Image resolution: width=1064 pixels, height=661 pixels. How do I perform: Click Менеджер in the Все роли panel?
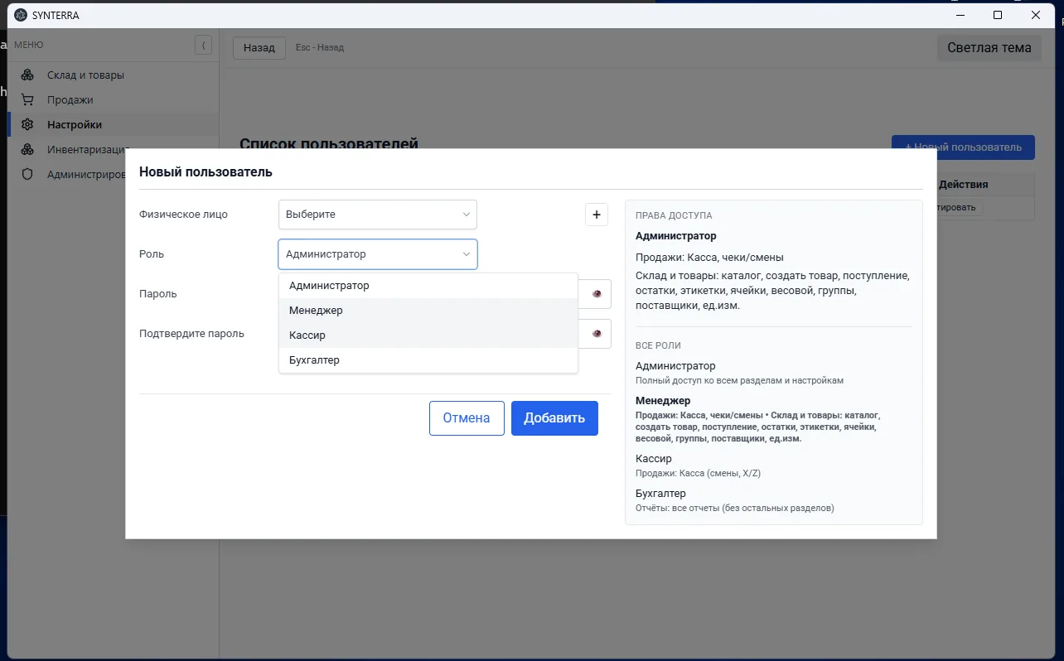663,401
